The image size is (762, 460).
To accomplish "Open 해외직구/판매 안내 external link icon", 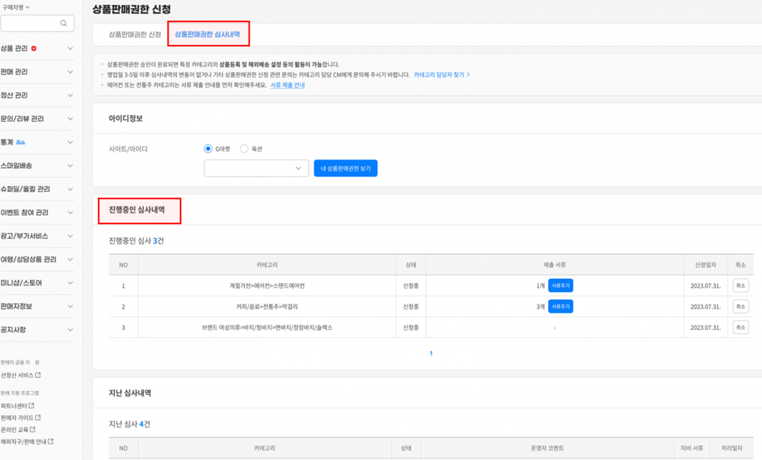I will pos(51,441).
